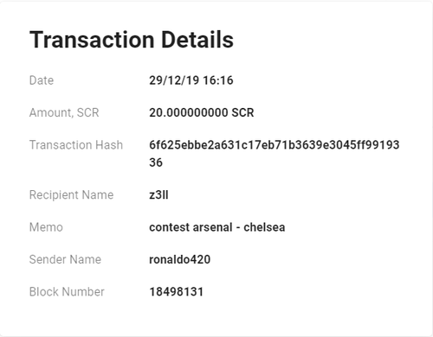This screenshot has width=433, height=337.
Task: Click the amount 20.000000000 SCR
Action: (x=202, y=112)
